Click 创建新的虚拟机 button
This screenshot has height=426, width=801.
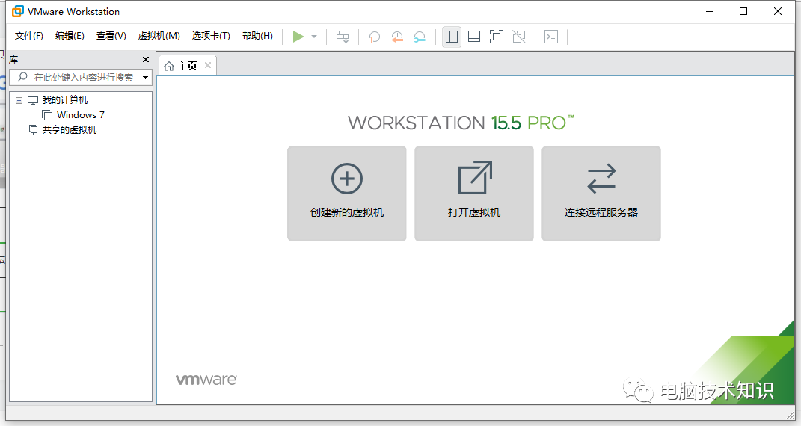(x=347, y=194)
